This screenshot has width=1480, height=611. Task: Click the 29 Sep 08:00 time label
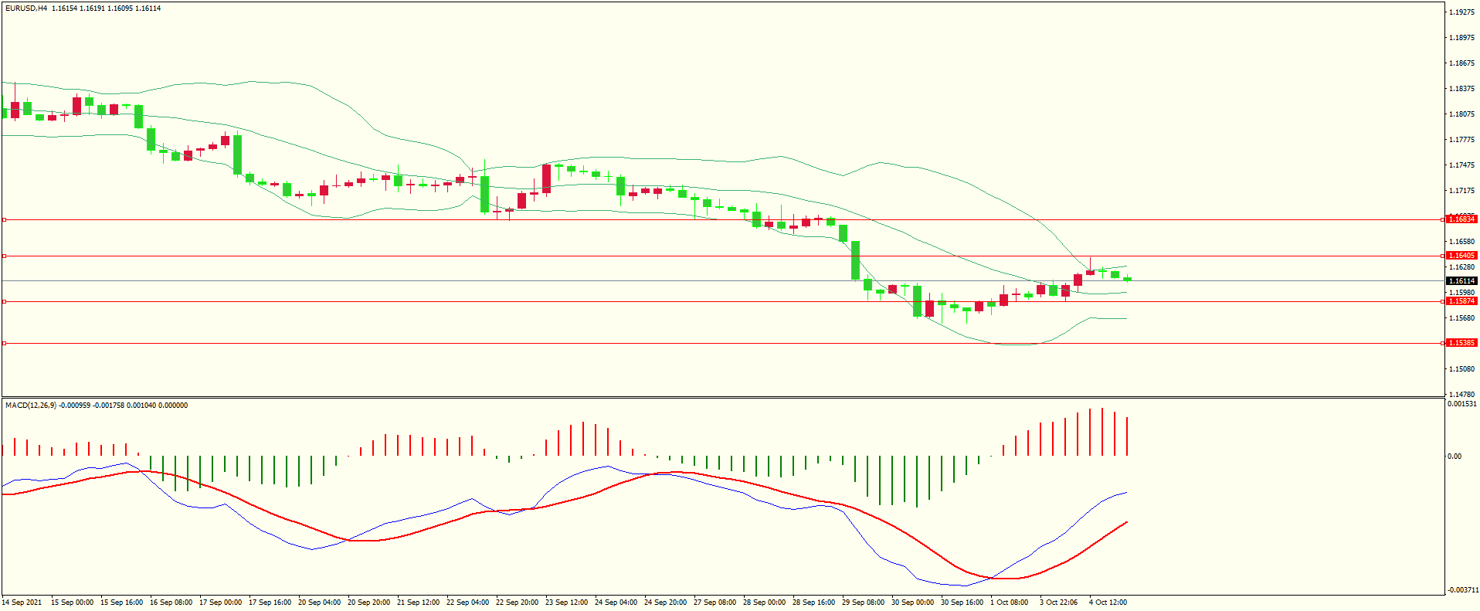(x=863, y=603)
